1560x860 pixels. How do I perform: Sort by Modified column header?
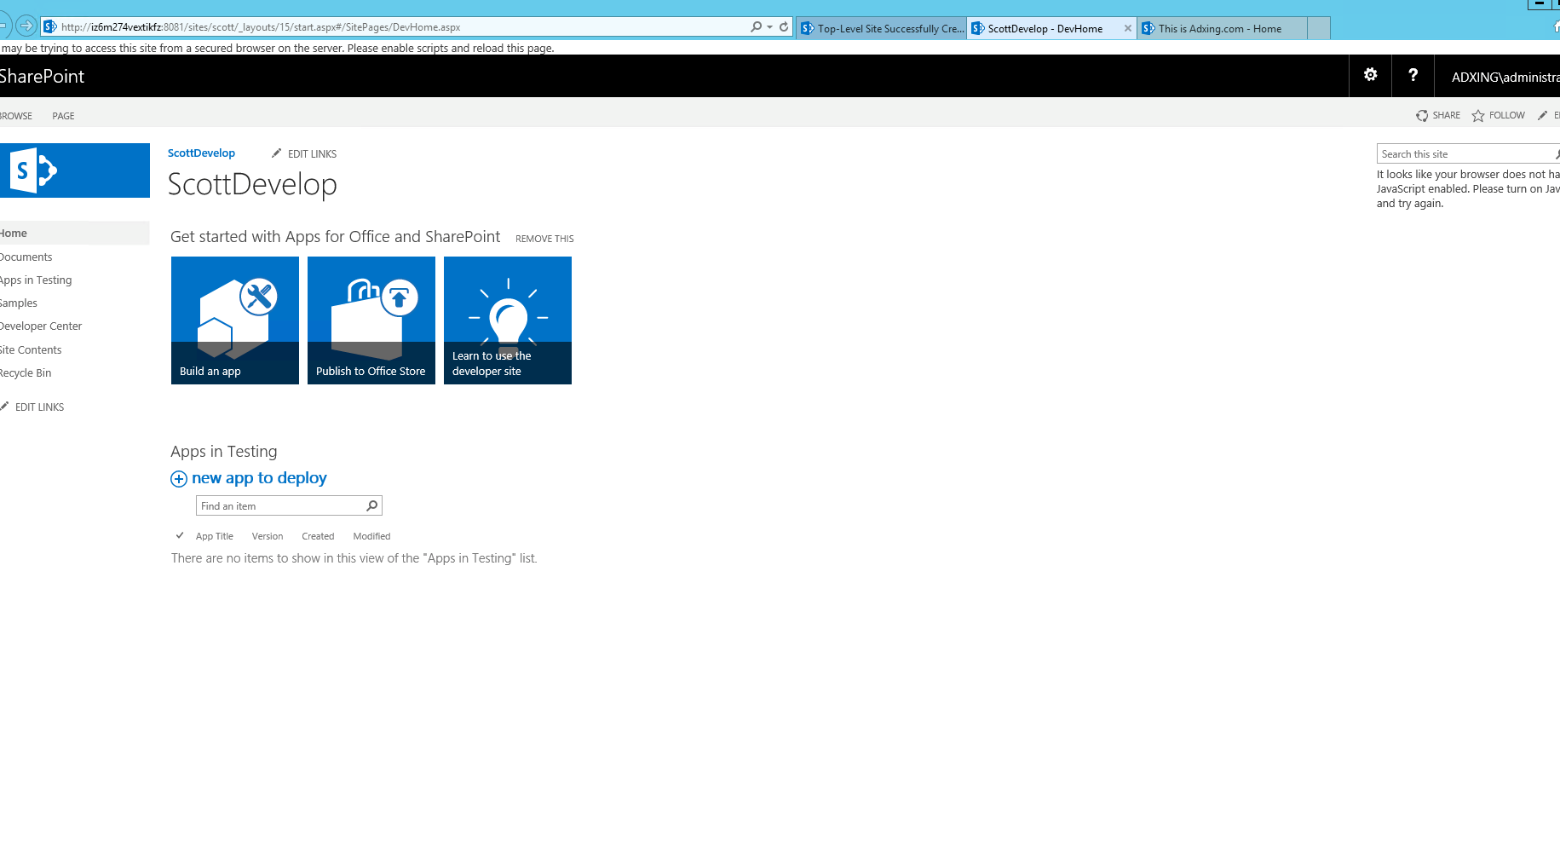[371, 536]
